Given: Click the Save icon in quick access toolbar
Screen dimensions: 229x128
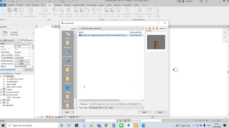Looking at the screenshot, I should tap(13, 1).
